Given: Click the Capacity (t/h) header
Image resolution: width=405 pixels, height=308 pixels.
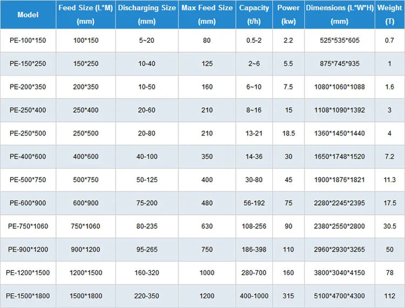Looking at the screenshot, I should coord(254,15).
